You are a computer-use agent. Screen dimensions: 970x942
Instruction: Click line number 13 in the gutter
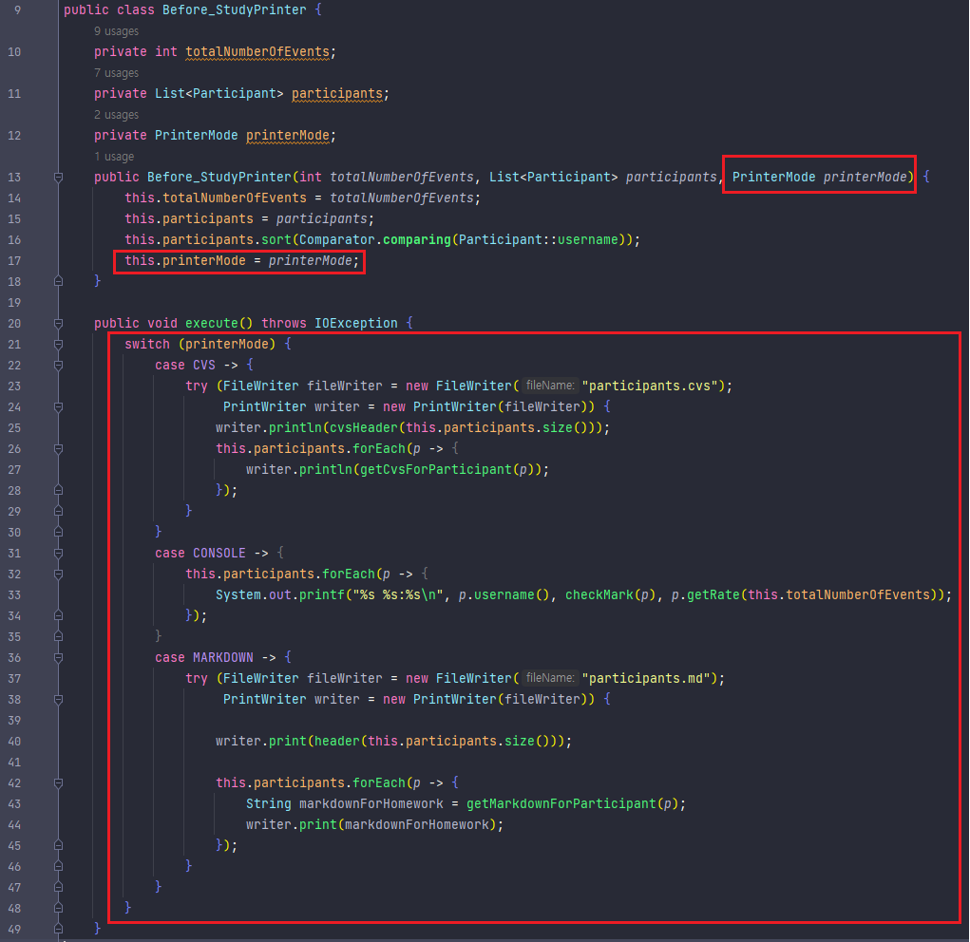click(x=14, y=178)
